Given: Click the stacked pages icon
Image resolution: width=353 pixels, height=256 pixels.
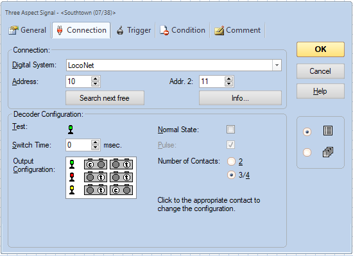Looking at the screenshot, I should coord(328,152).
